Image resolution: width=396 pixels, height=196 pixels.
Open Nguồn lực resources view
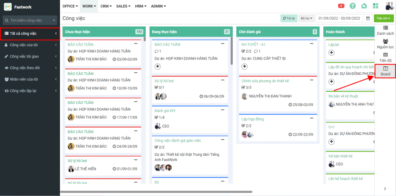pyautogui.click(x=385, y=44)
